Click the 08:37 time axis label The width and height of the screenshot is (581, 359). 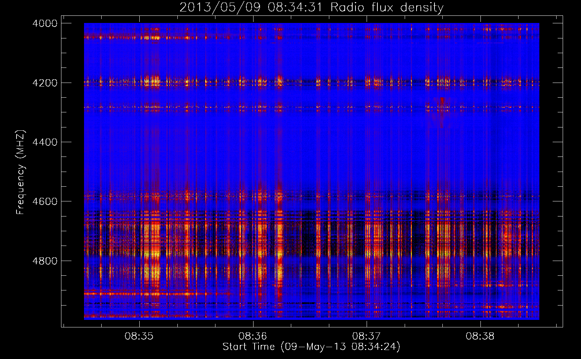coord(366,336)
